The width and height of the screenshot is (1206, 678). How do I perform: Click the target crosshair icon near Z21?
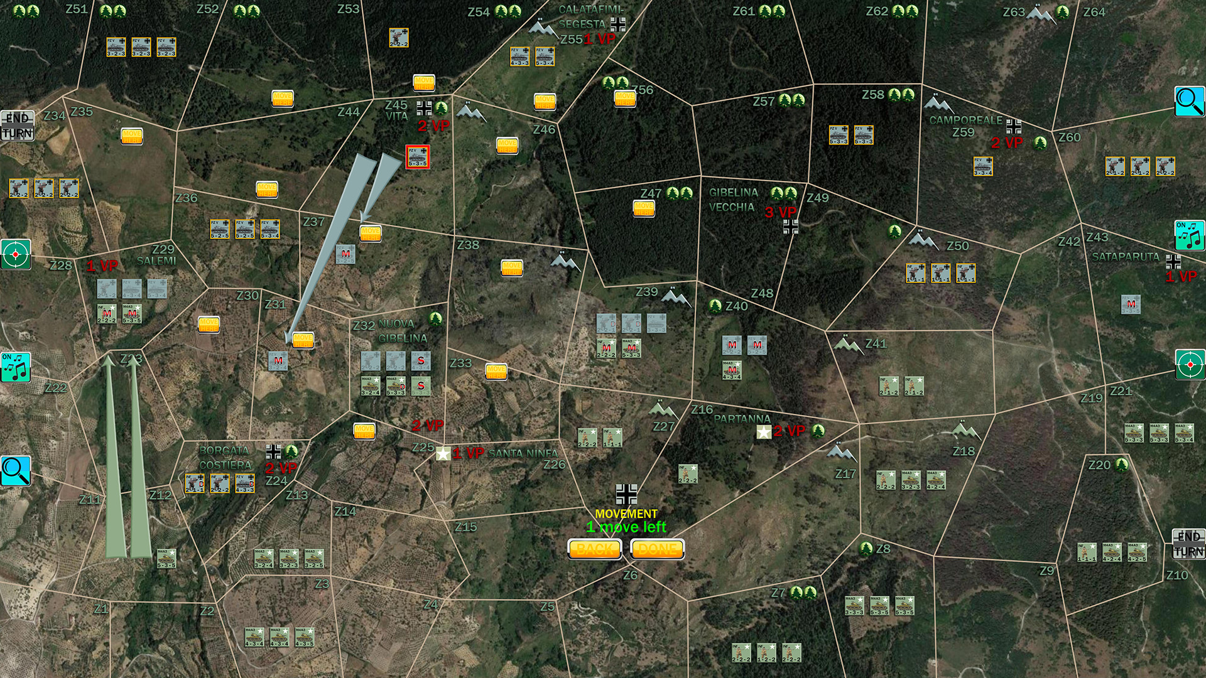click(1190, 365)
